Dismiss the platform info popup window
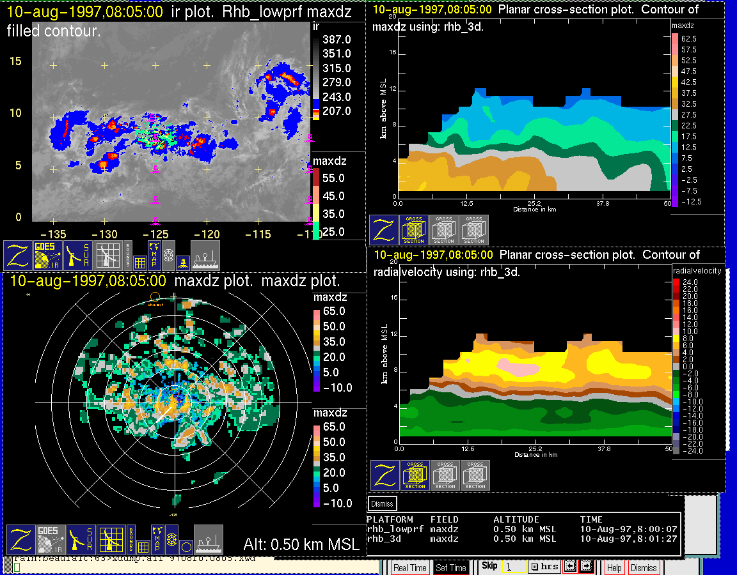The width and height of the screenshot is (737, 575). coord(382,503)
